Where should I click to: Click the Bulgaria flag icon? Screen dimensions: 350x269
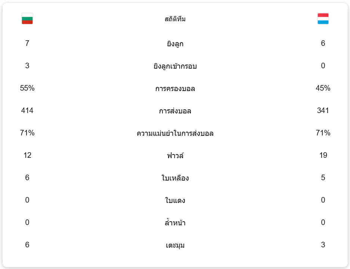coord(27,19)
